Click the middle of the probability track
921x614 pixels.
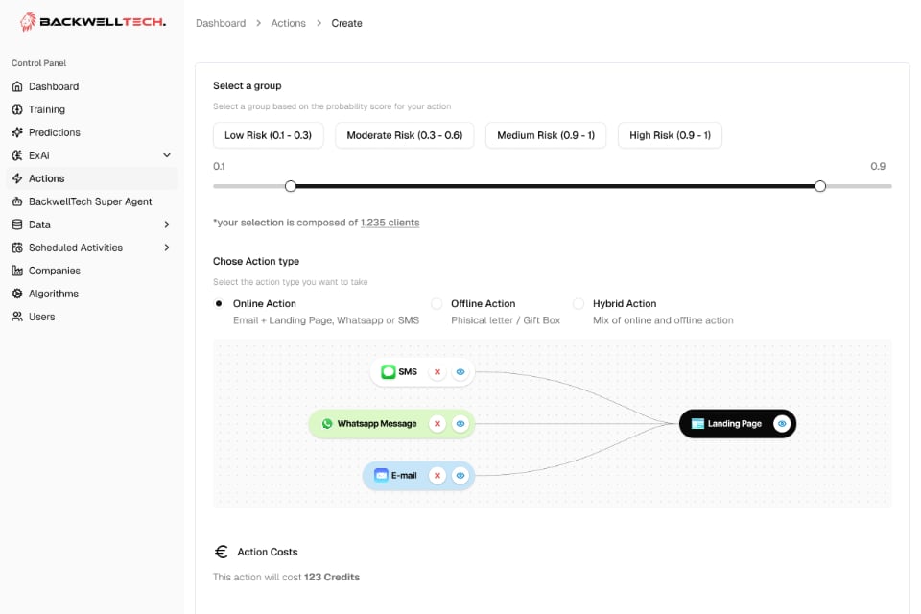pyautogui.click(x=553, y=186)
